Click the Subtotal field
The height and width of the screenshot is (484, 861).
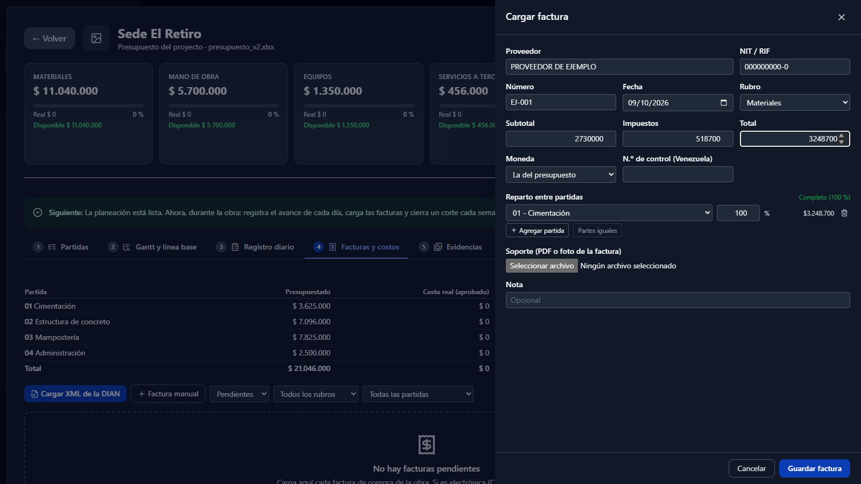561,139
